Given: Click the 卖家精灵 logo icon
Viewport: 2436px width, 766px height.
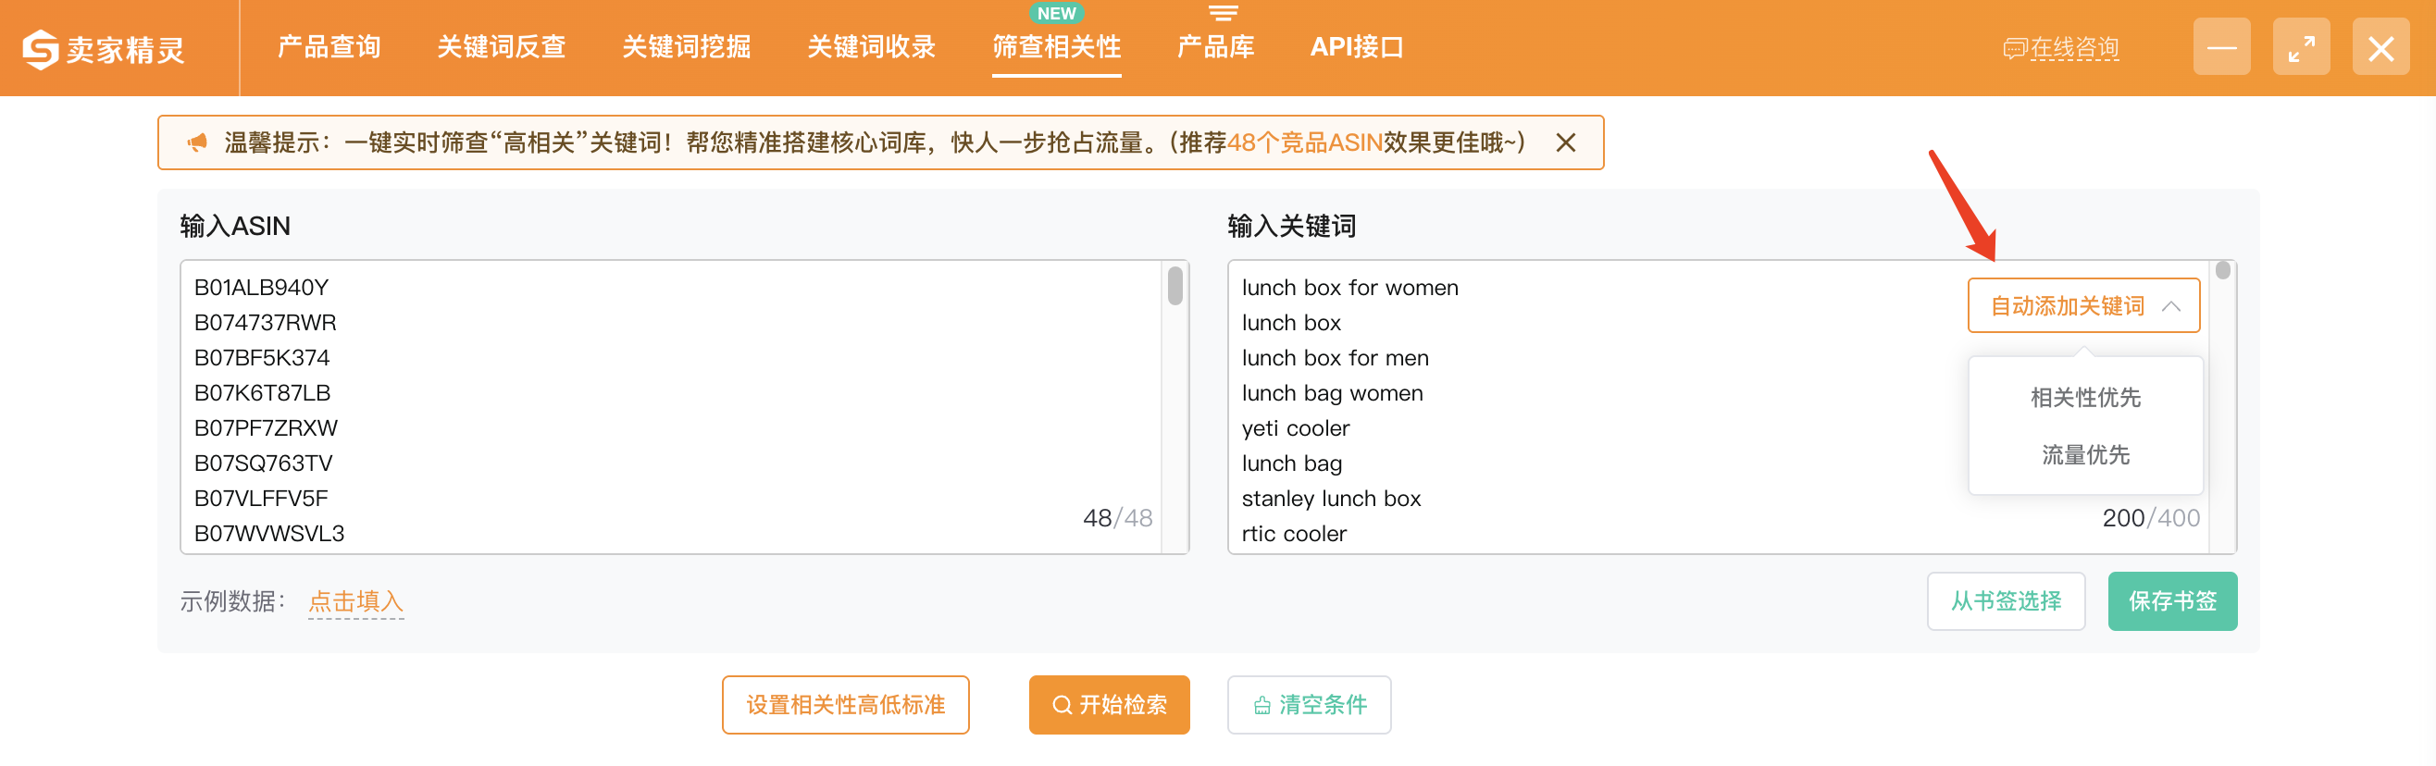Looking at the screenshot, I should (41, 49).
